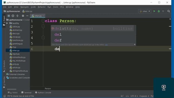Open the Navigate menu
The width and height of the screenshot is (174, 98).
click(24, 7)
